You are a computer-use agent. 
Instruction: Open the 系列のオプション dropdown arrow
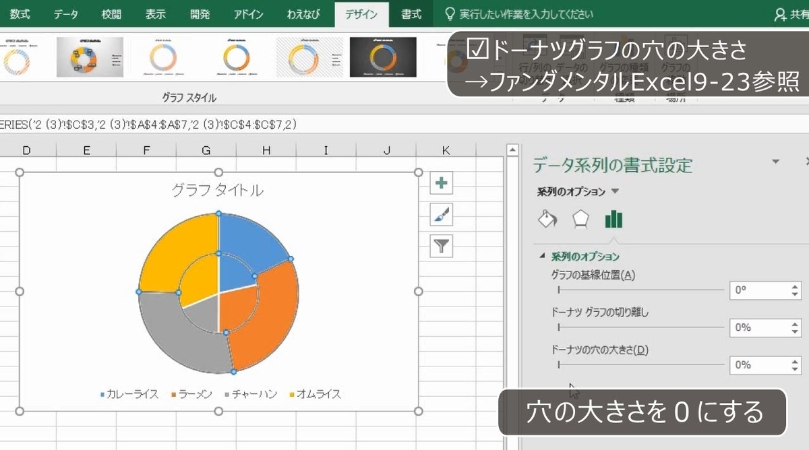click(x=615, y=191)
